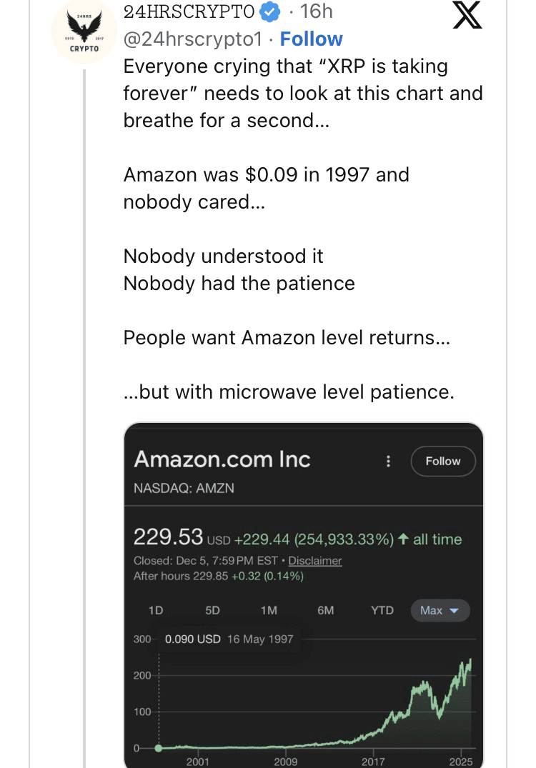Show the 6M chart range
Viewport: 536px width, 768px height.
(x=325, y=611)
